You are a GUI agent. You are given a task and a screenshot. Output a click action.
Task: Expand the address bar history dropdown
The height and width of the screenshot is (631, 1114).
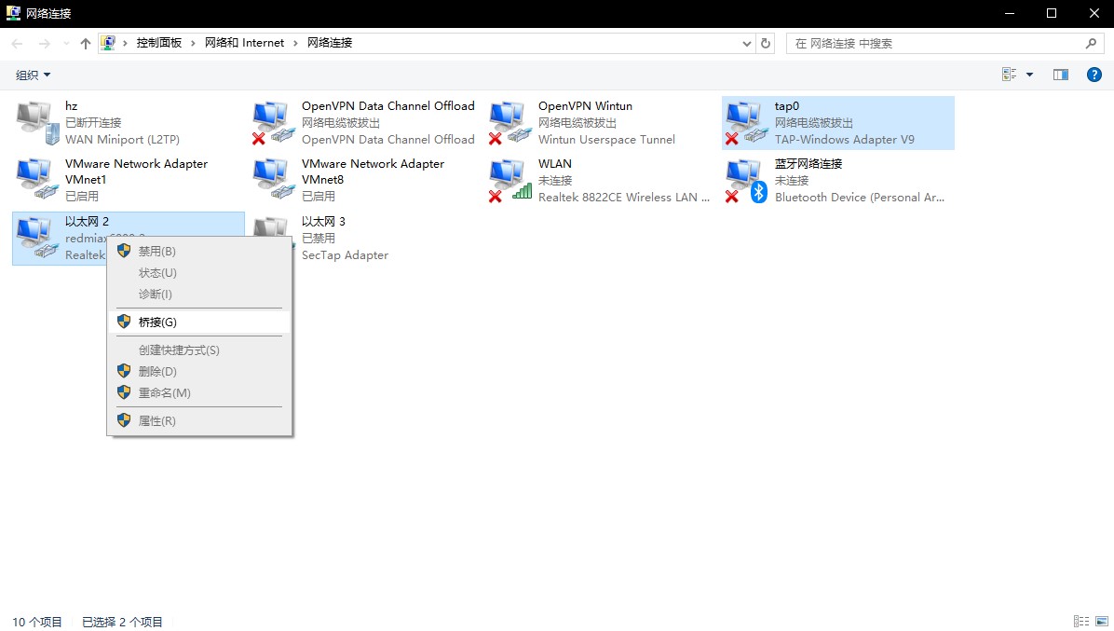pos(747,43)
